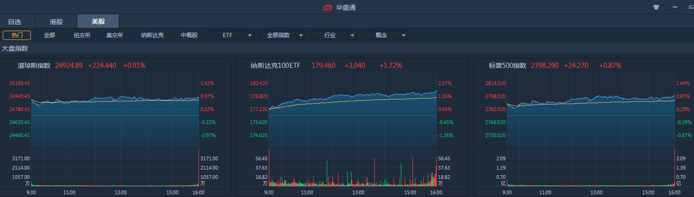The width and height of the screenshot is (694, 197).
Task: Click the 道琼斯指数 price line chart
Action: (115, 111)
